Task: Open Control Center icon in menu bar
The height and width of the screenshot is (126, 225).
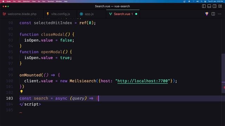Action: click(205, 1)
